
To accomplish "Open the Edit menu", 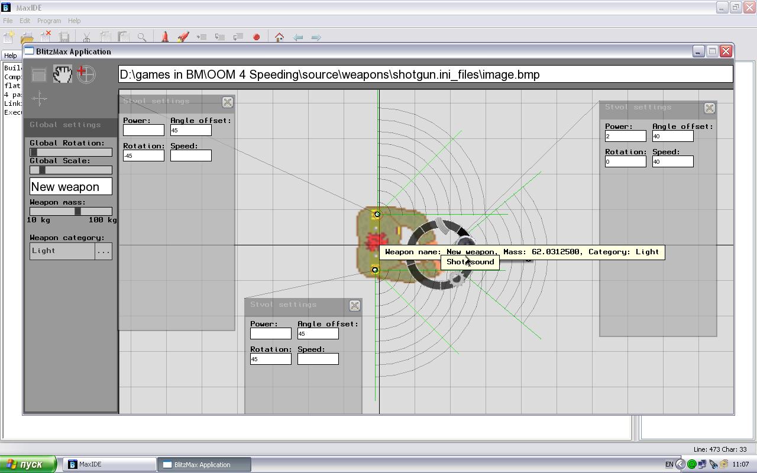I will click(x=25, y=21).
